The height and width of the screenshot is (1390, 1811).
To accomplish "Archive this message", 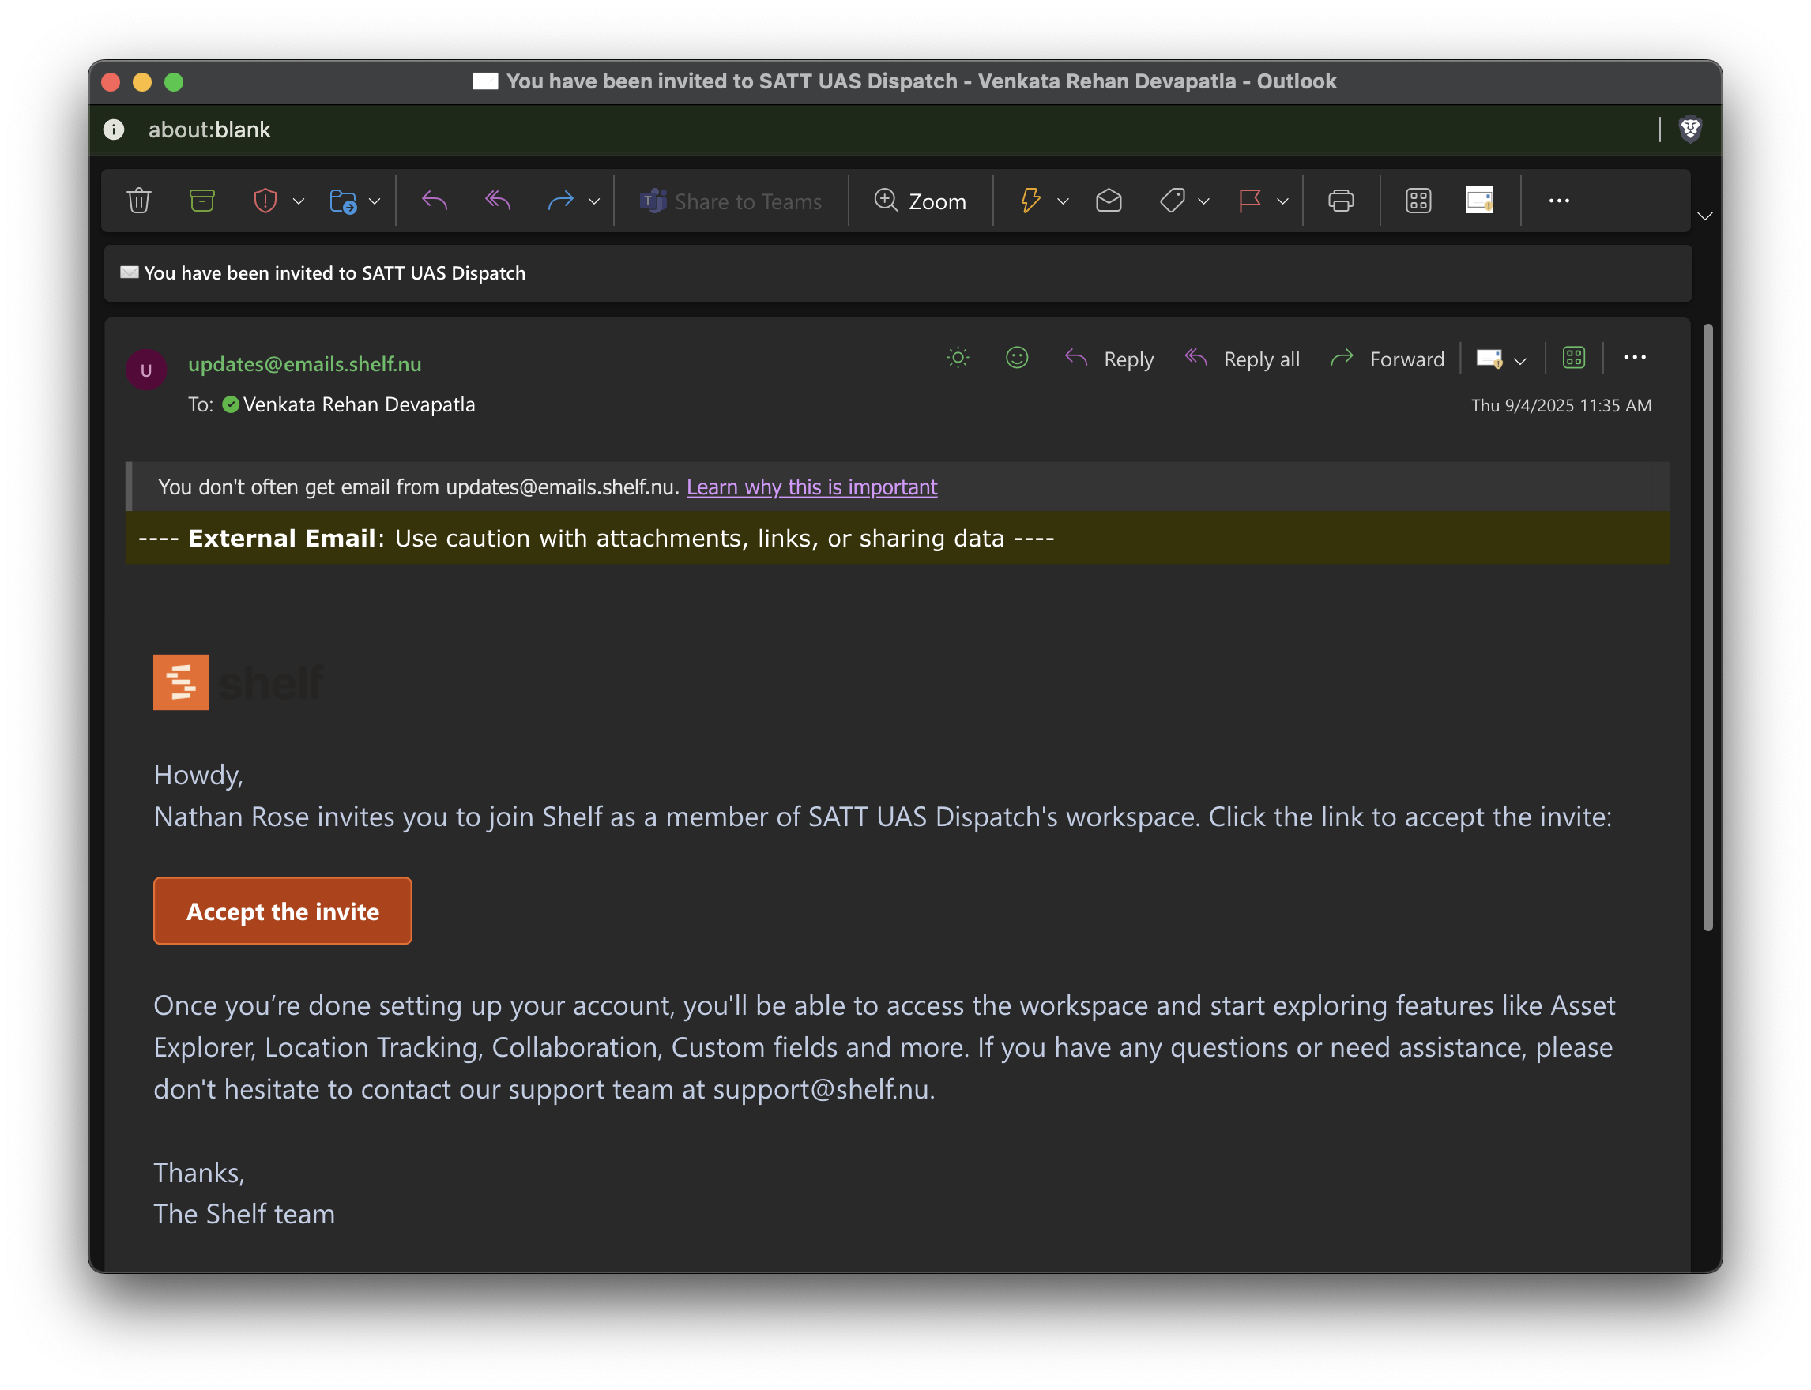I will click(202, 201).
